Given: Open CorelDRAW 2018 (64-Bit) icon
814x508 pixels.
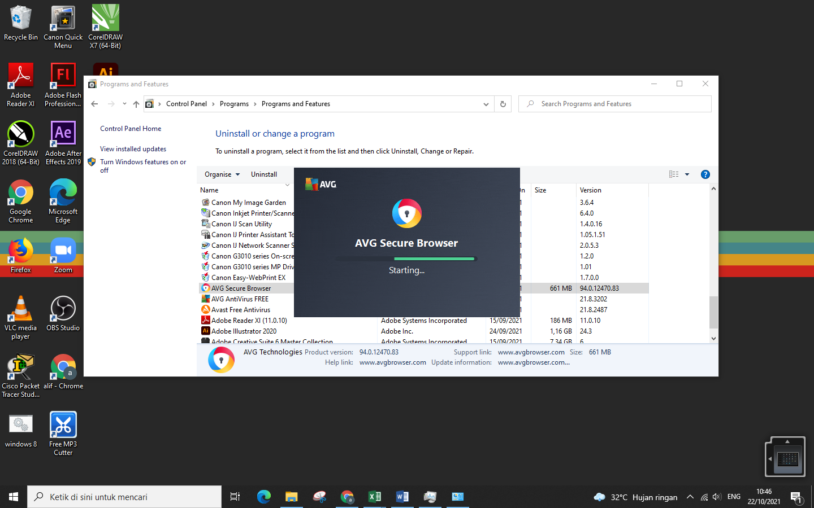Looking at the screenshot, I should 20,143.
